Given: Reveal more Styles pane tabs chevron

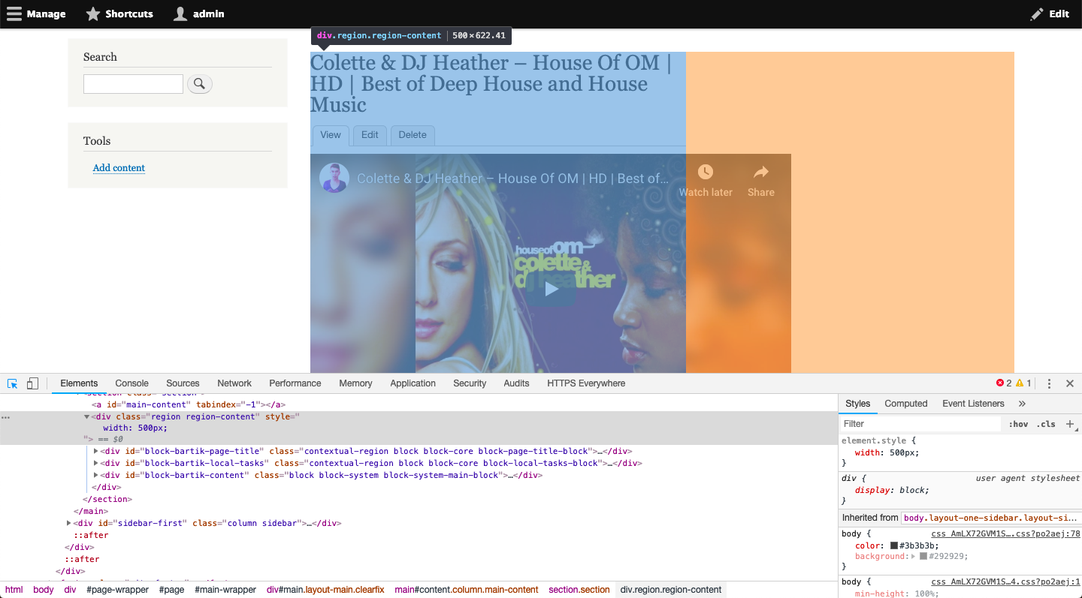Looking at the screenshot, I should 1022,404.
